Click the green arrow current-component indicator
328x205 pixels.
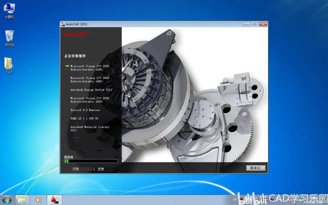[x=67, y=66]
